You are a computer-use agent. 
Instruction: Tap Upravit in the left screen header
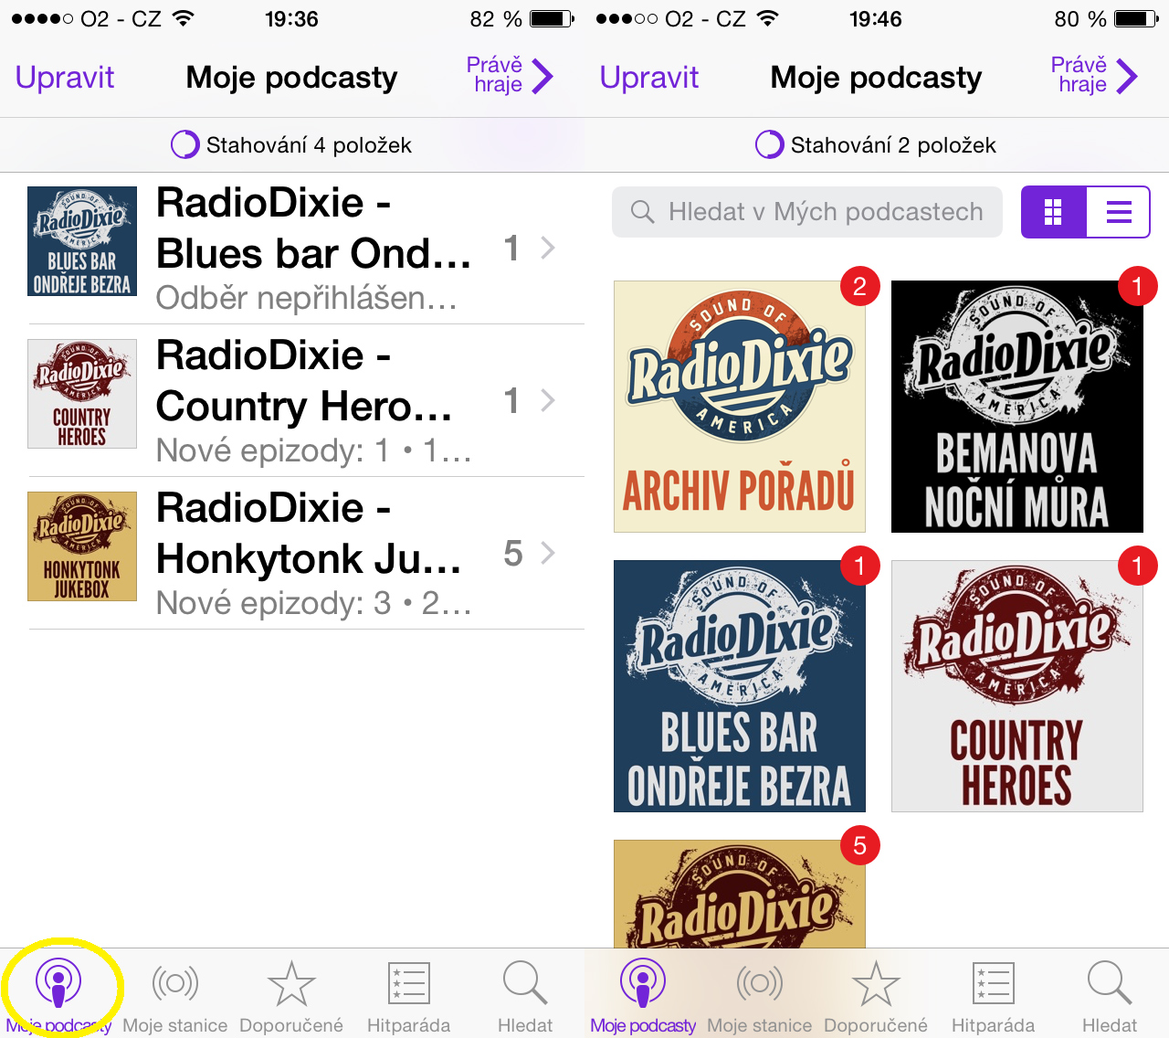pos(65,77)
